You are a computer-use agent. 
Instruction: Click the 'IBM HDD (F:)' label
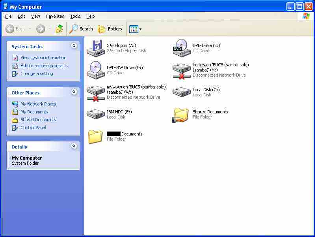119,112
